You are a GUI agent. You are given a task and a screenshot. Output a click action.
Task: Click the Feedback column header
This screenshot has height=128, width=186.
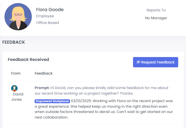(44, 73)
